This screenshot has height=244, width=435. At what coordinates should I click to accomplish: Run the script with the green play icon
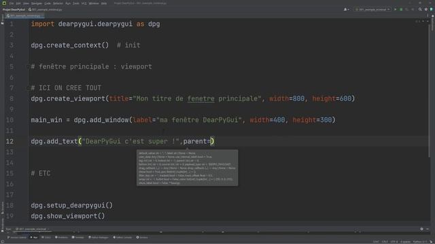pos(396,9)
